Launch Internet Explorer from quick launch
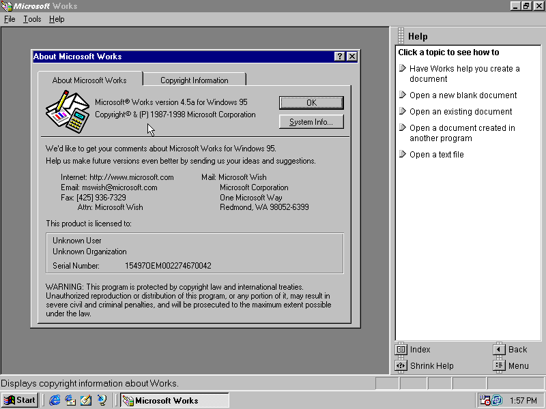The height and width of the screenshot is (409, 546). click(x=55, y=400)
